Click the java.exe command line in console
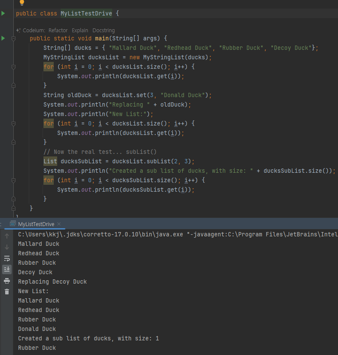The image size is (338, 355). pos(178,234)
